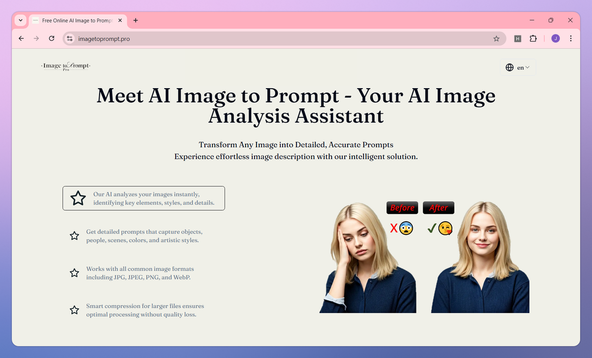Click the H extension icon in the toolbar
This screenshot has width=592, height=358.
coord(518,38)
